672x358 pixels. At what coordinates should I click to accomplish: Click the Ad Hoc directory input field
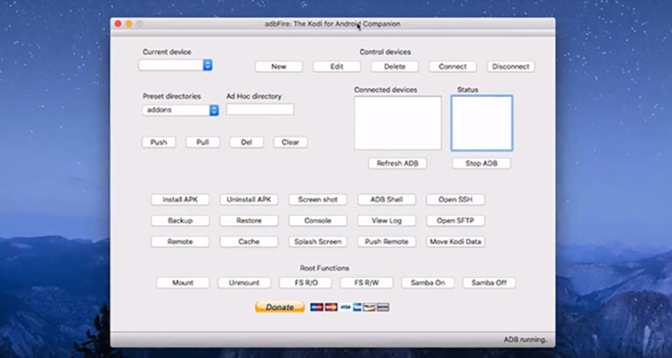[x=260, y=109]
